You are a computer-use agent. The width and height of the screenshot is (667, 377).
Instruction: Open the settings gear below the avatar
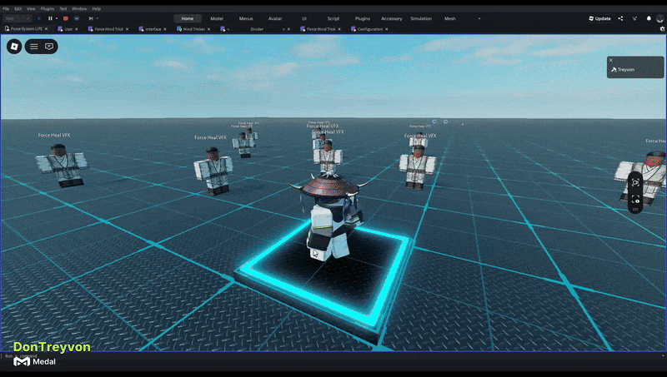click(x=635, y=200)
